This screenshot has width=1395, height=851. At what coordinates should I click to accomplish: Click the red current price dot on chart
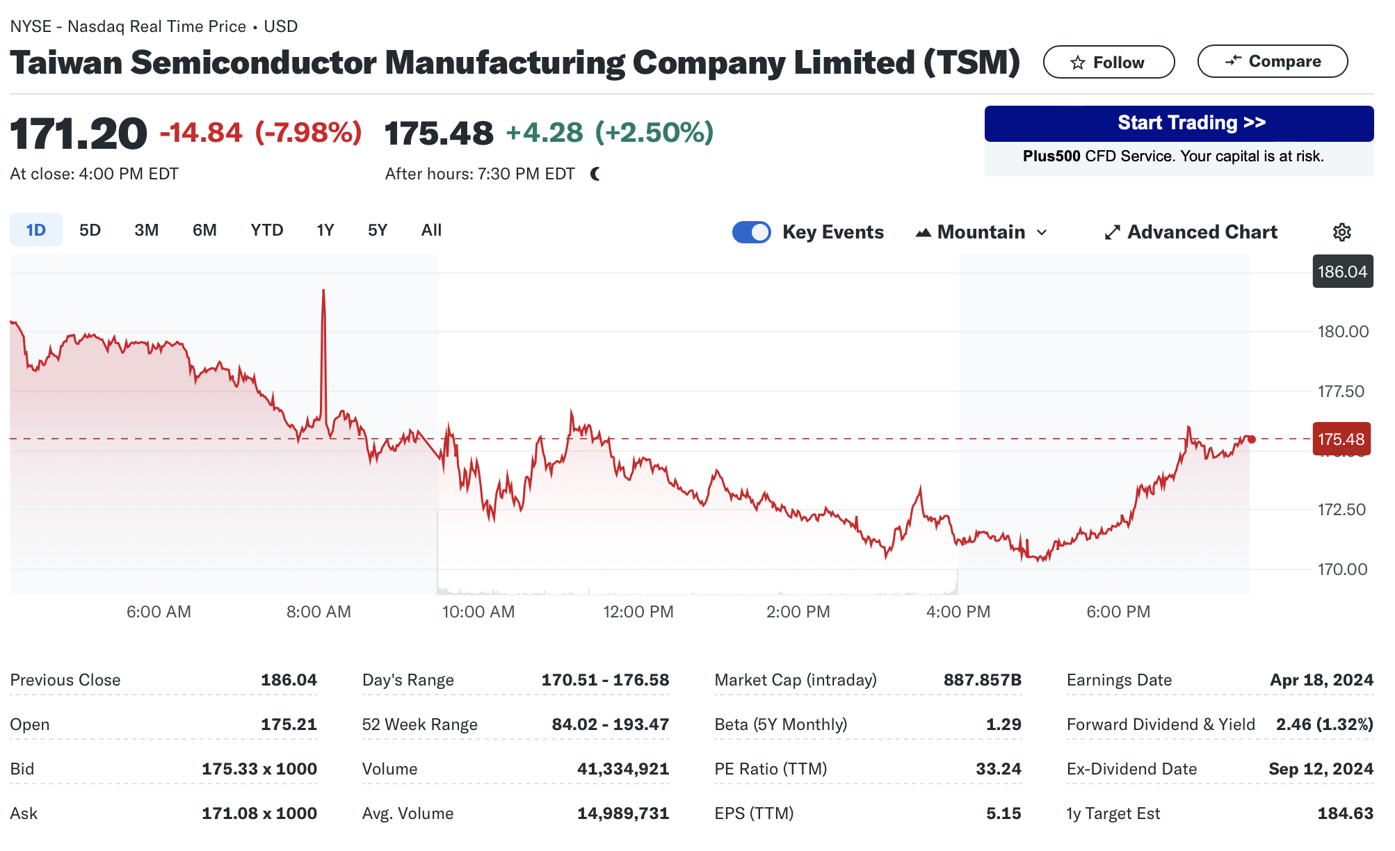1251,439
